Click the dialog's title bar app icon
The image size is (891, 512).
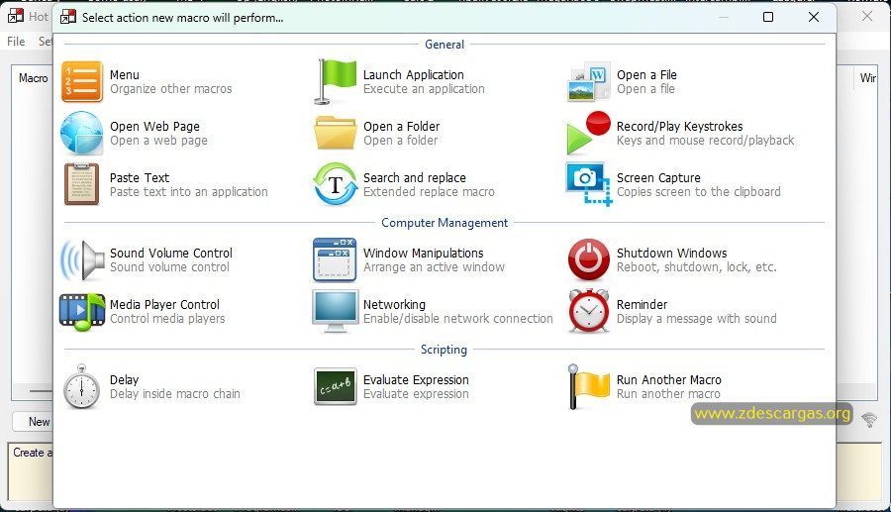(x=68, y=17)
